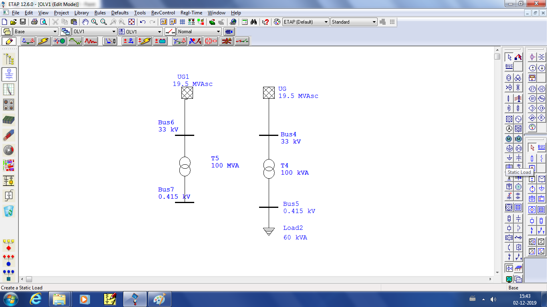Select the Harmonic Analysis mode icon
This screenshot has width=547, height=307.
(x=90, y=41)
